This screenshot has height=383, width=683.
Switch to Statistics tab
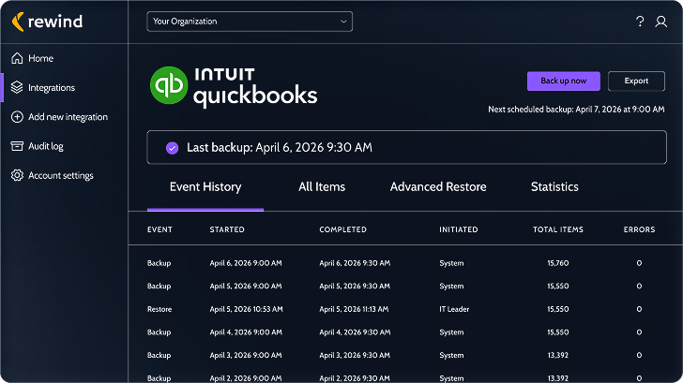click(554, 187)
